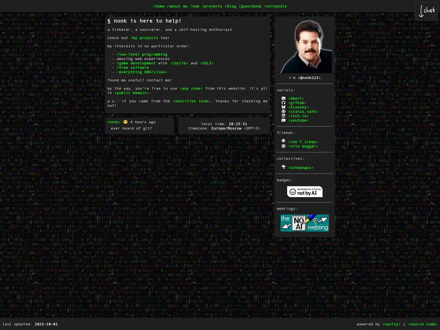Click the schwungus collective icon
The width and height of the screenshot is (440, 330).
[x=283, y=167]
